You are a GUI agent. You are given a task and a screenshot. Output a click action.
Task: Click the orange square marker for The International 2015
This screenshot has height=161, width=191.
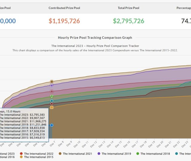click(52, 107)
